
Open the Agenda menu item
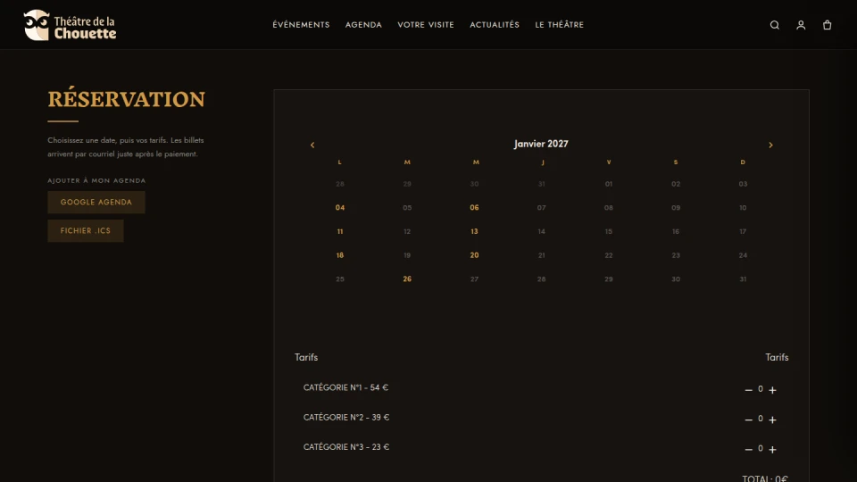point(363,25)
